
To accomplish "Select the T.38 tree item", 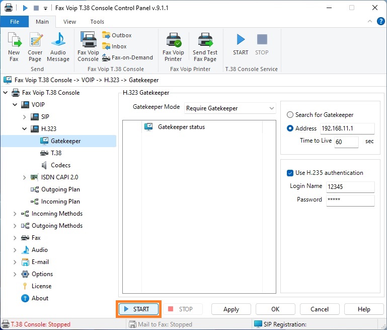I will point(56,153).
